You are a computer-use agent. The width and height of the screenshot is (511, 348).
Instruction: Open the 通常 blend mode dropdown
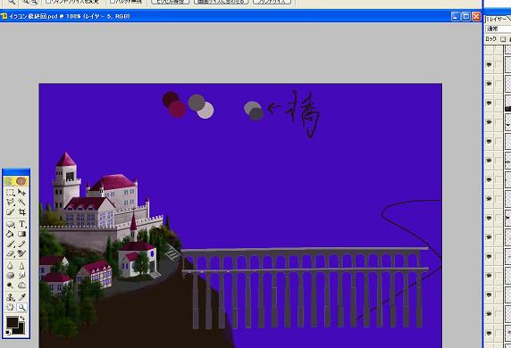coord(498,29)
